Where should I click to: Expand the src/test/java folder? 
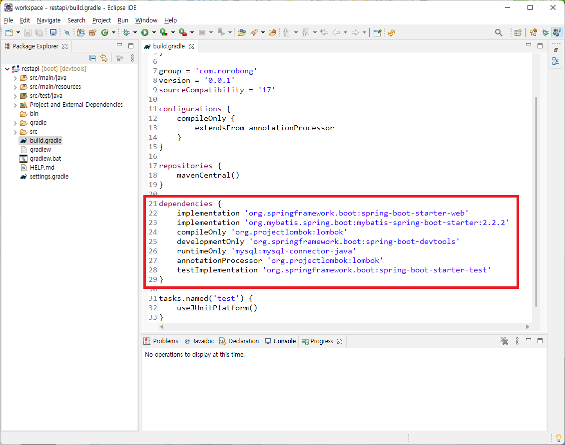pos(15,96)
